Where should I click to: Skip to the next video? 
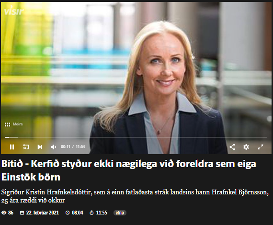tap(40, 147)
